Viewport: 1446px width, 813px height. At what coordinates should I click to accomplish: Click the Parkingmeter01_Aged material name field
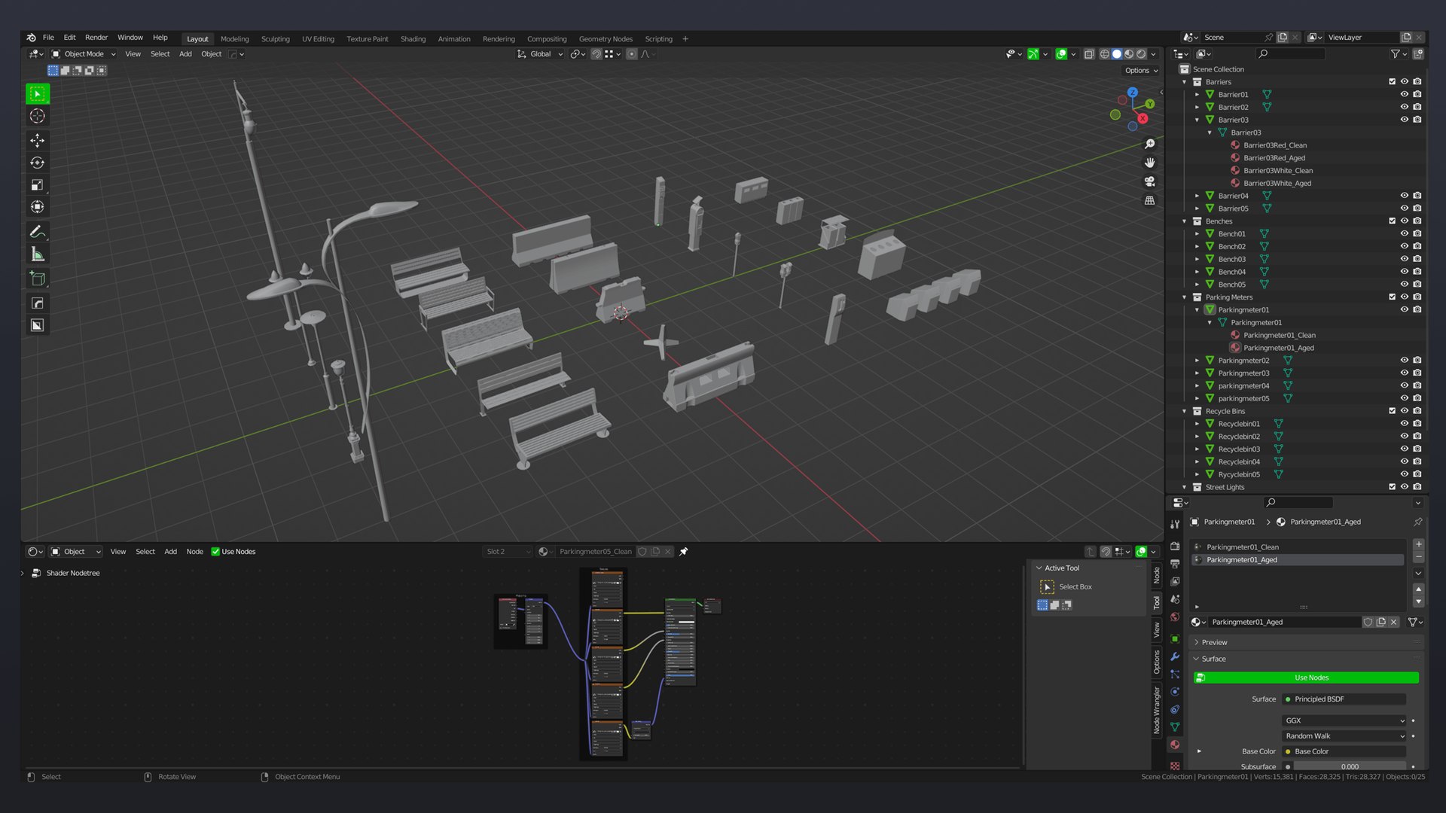(x=1285, y=622)
